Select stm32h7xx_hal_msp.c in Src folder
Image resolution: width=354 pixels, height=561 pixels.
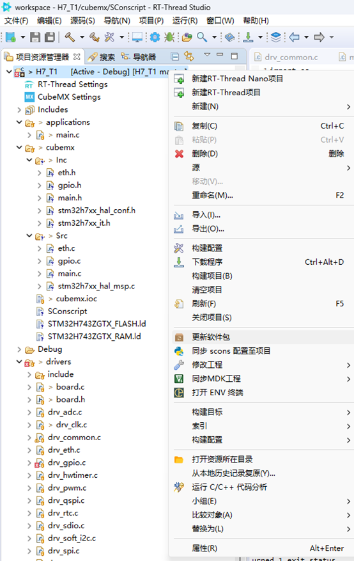[x=96, y=286]
